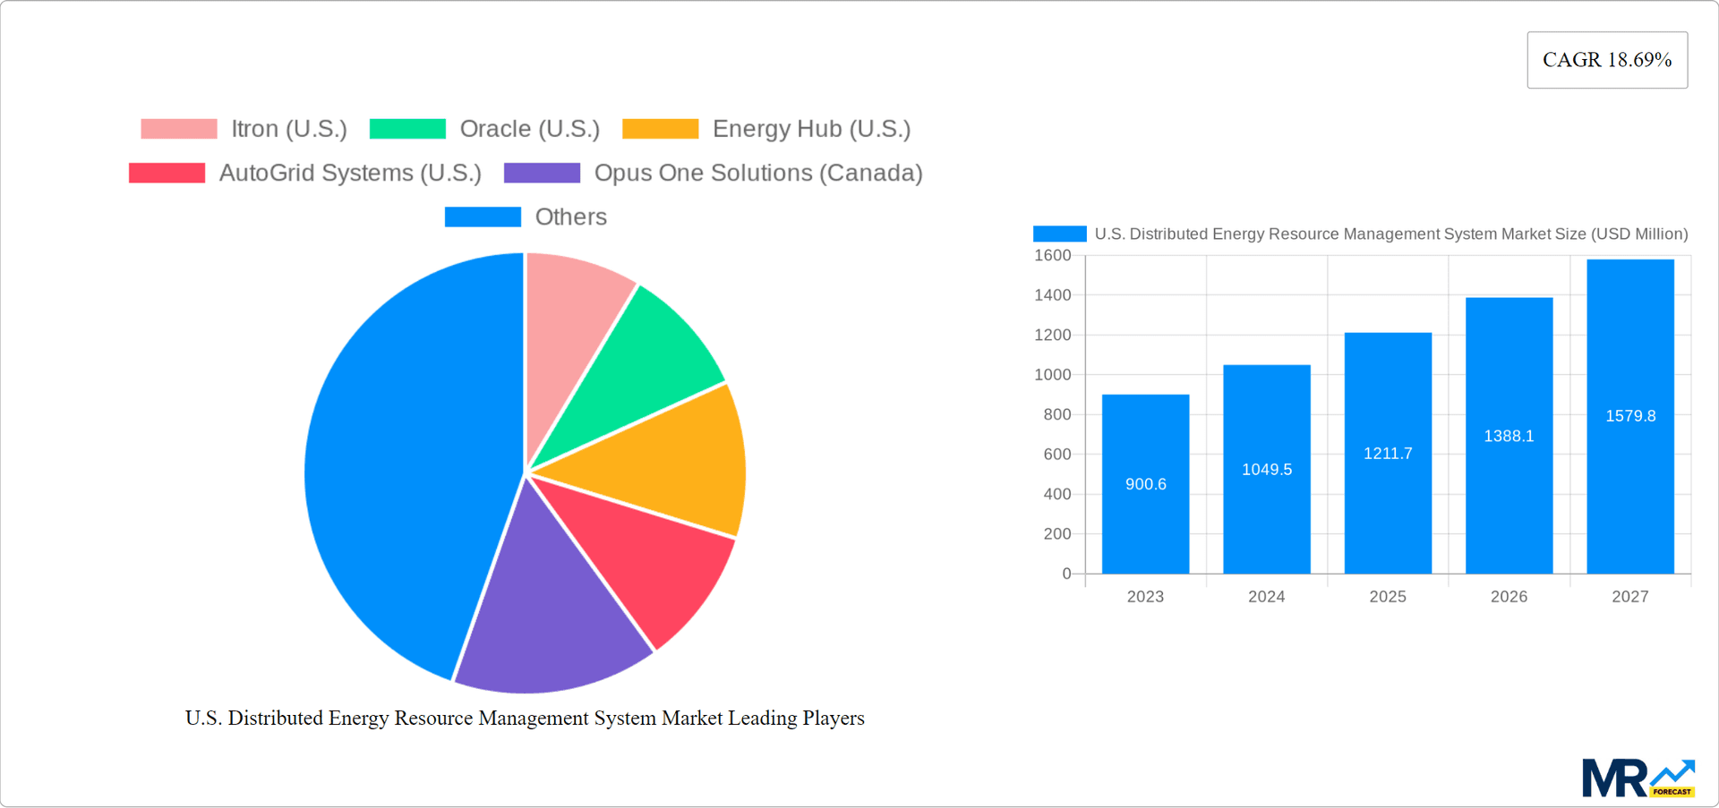Select the 2023 bar showing 900.6
1719x808 pixels.
click(1146, 483)
